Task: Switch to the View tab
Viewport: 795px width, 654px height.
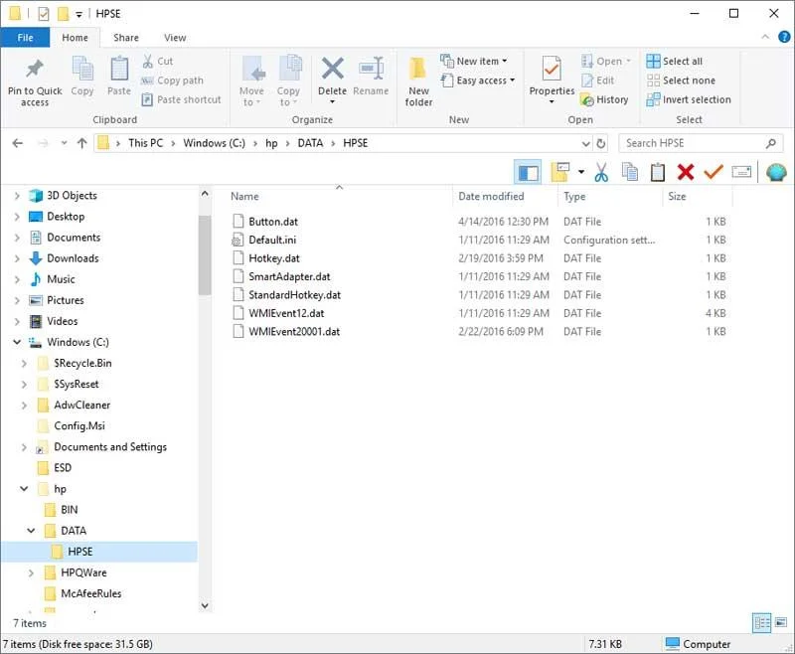Action: pyautogui.click(x=175, y=38)
